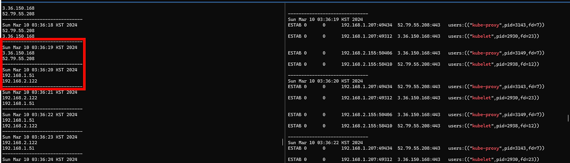This screenshot has height=163, width=570.
Task: Click 192.168.2.122 directly below left 03:36:21 timestamp
Action: coord(20,98)
